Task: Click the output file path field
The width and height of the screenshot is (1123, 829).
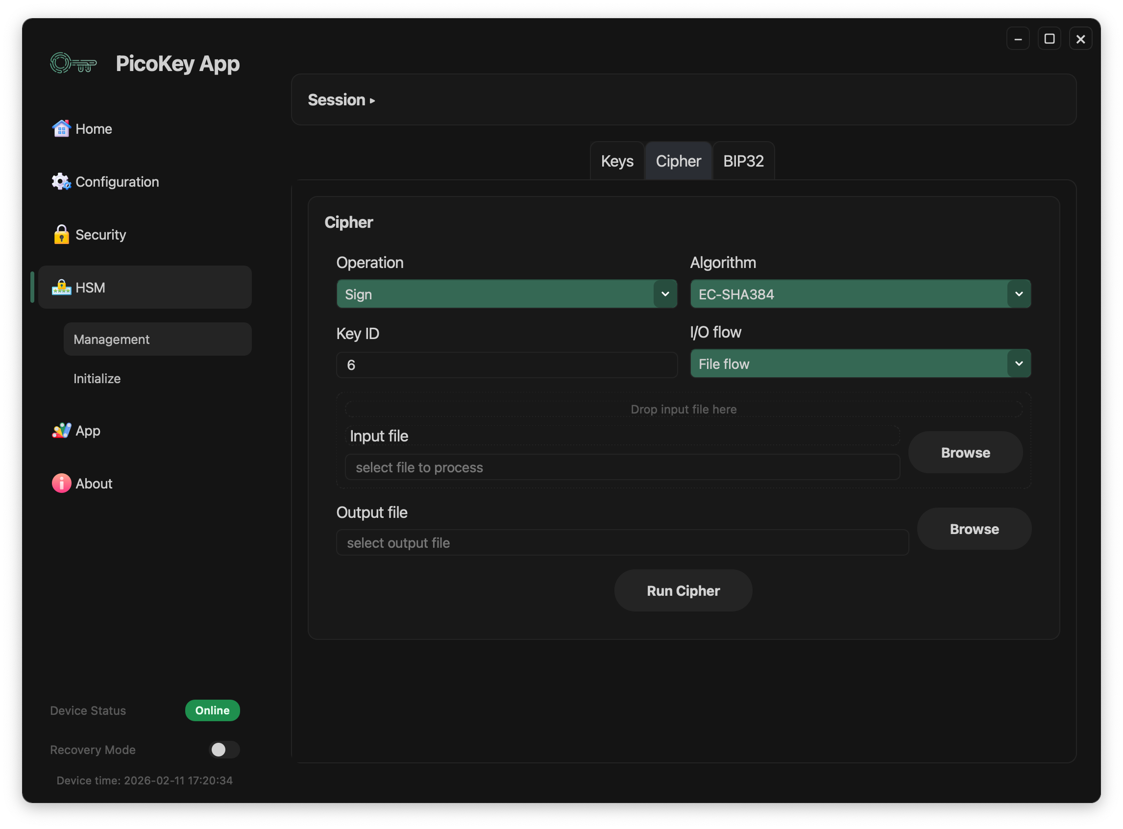Action: [x=622, y=543]
